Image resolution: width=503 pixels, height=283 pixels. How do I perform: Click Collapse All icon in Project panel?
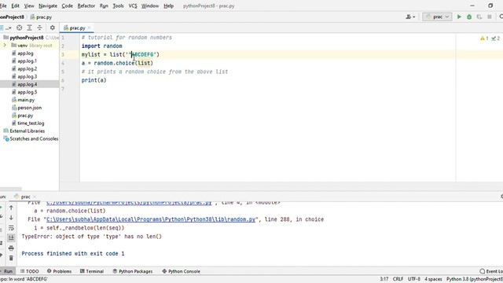[x=39, y=28]
